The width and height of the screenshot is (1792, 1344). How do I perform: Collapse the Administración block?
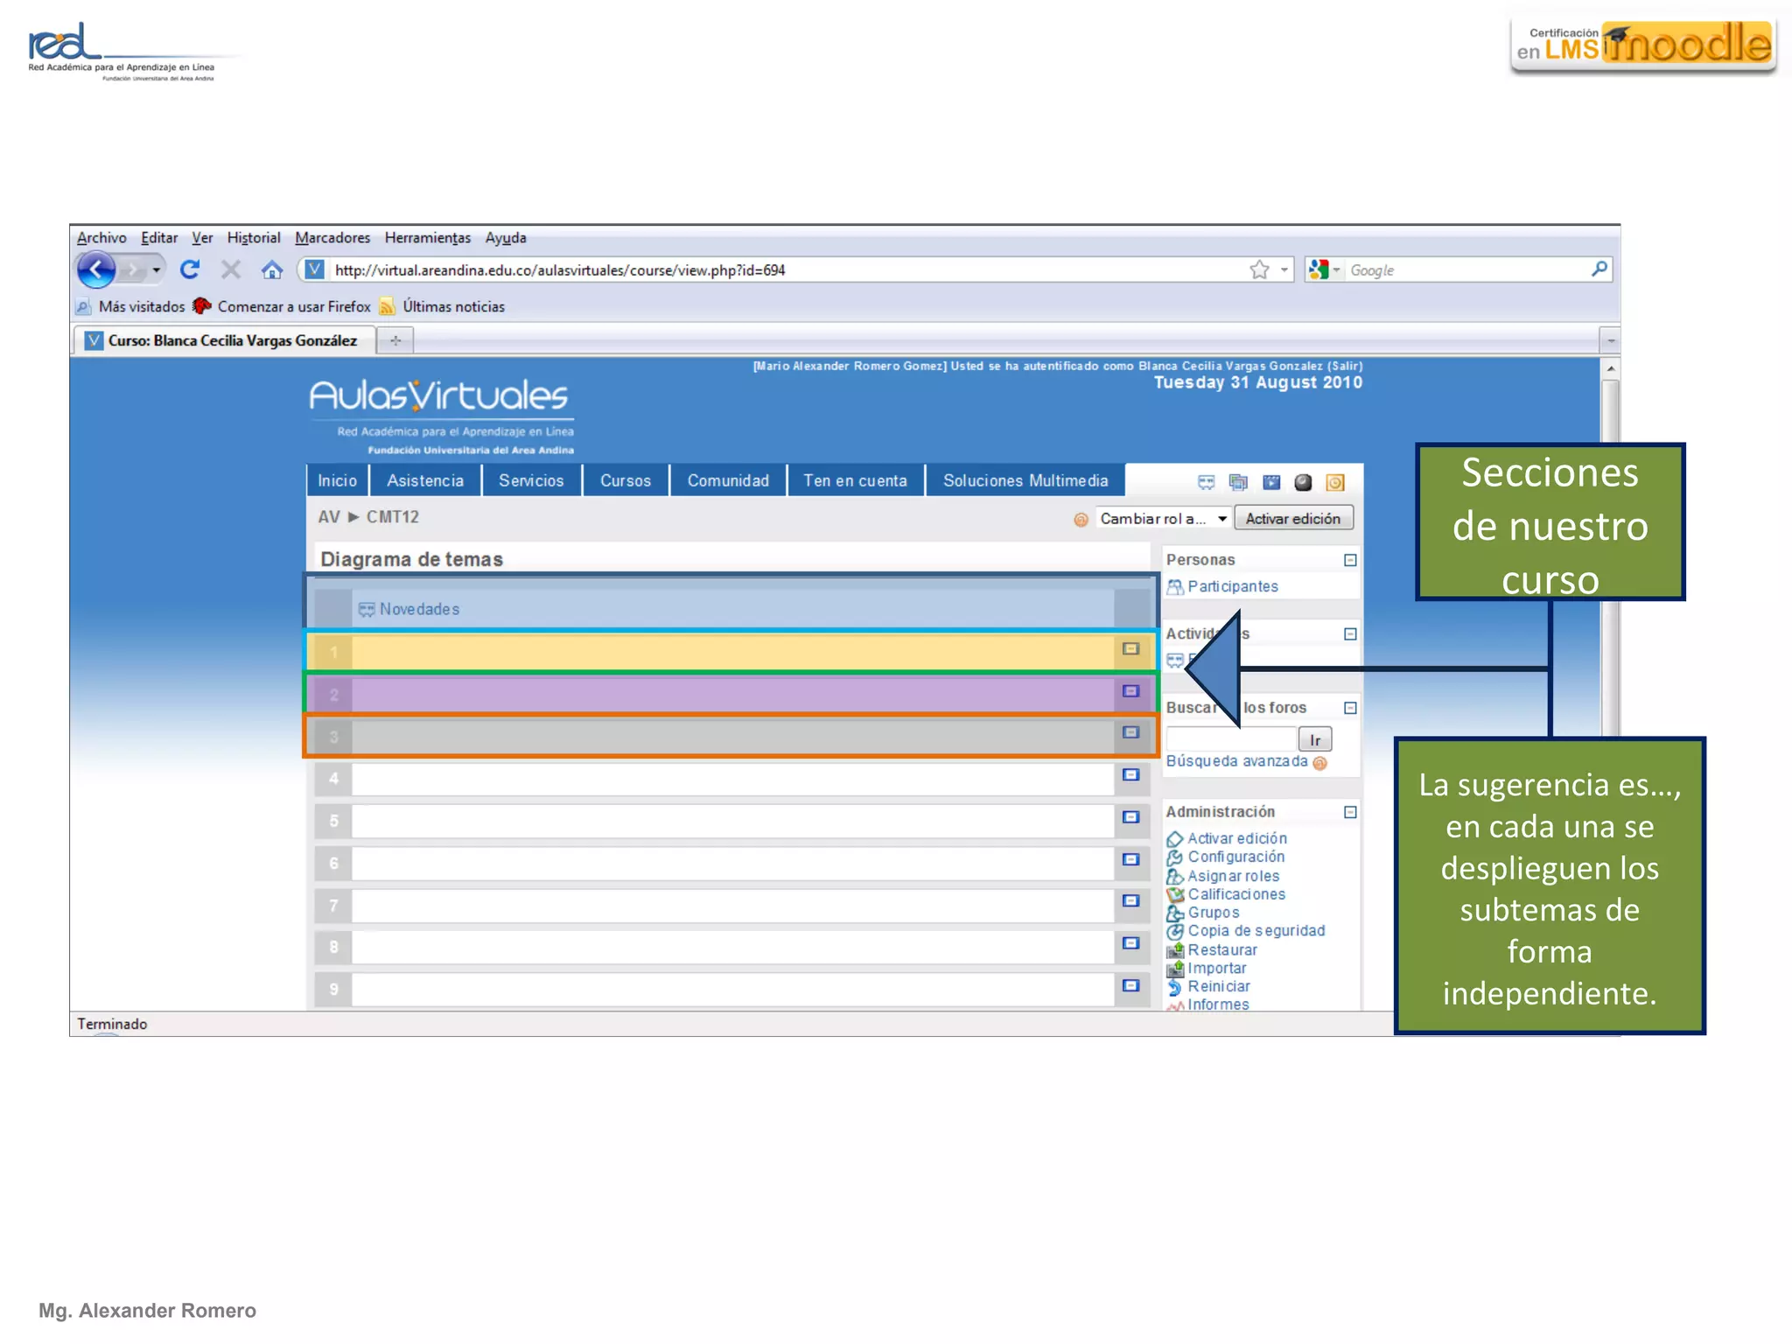1350,812
